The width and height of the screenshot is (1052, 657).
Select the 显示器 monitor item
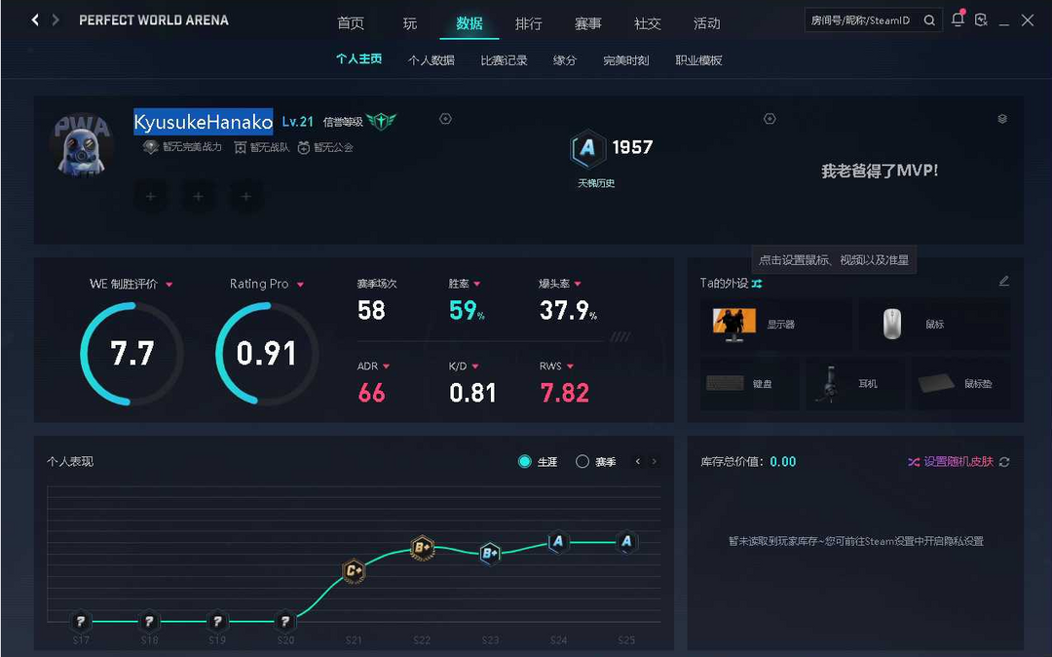pos(775,325)
